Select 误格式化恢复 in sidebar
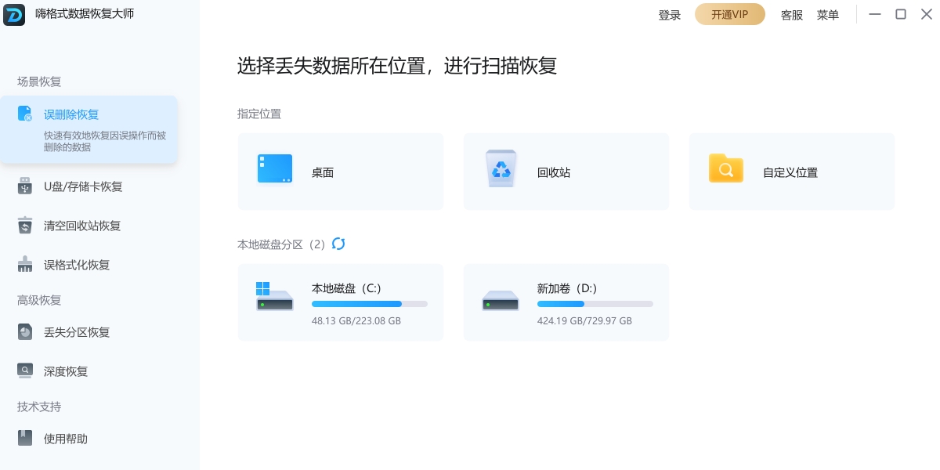Viewport: 940px width, 470px height. point(76,265)
